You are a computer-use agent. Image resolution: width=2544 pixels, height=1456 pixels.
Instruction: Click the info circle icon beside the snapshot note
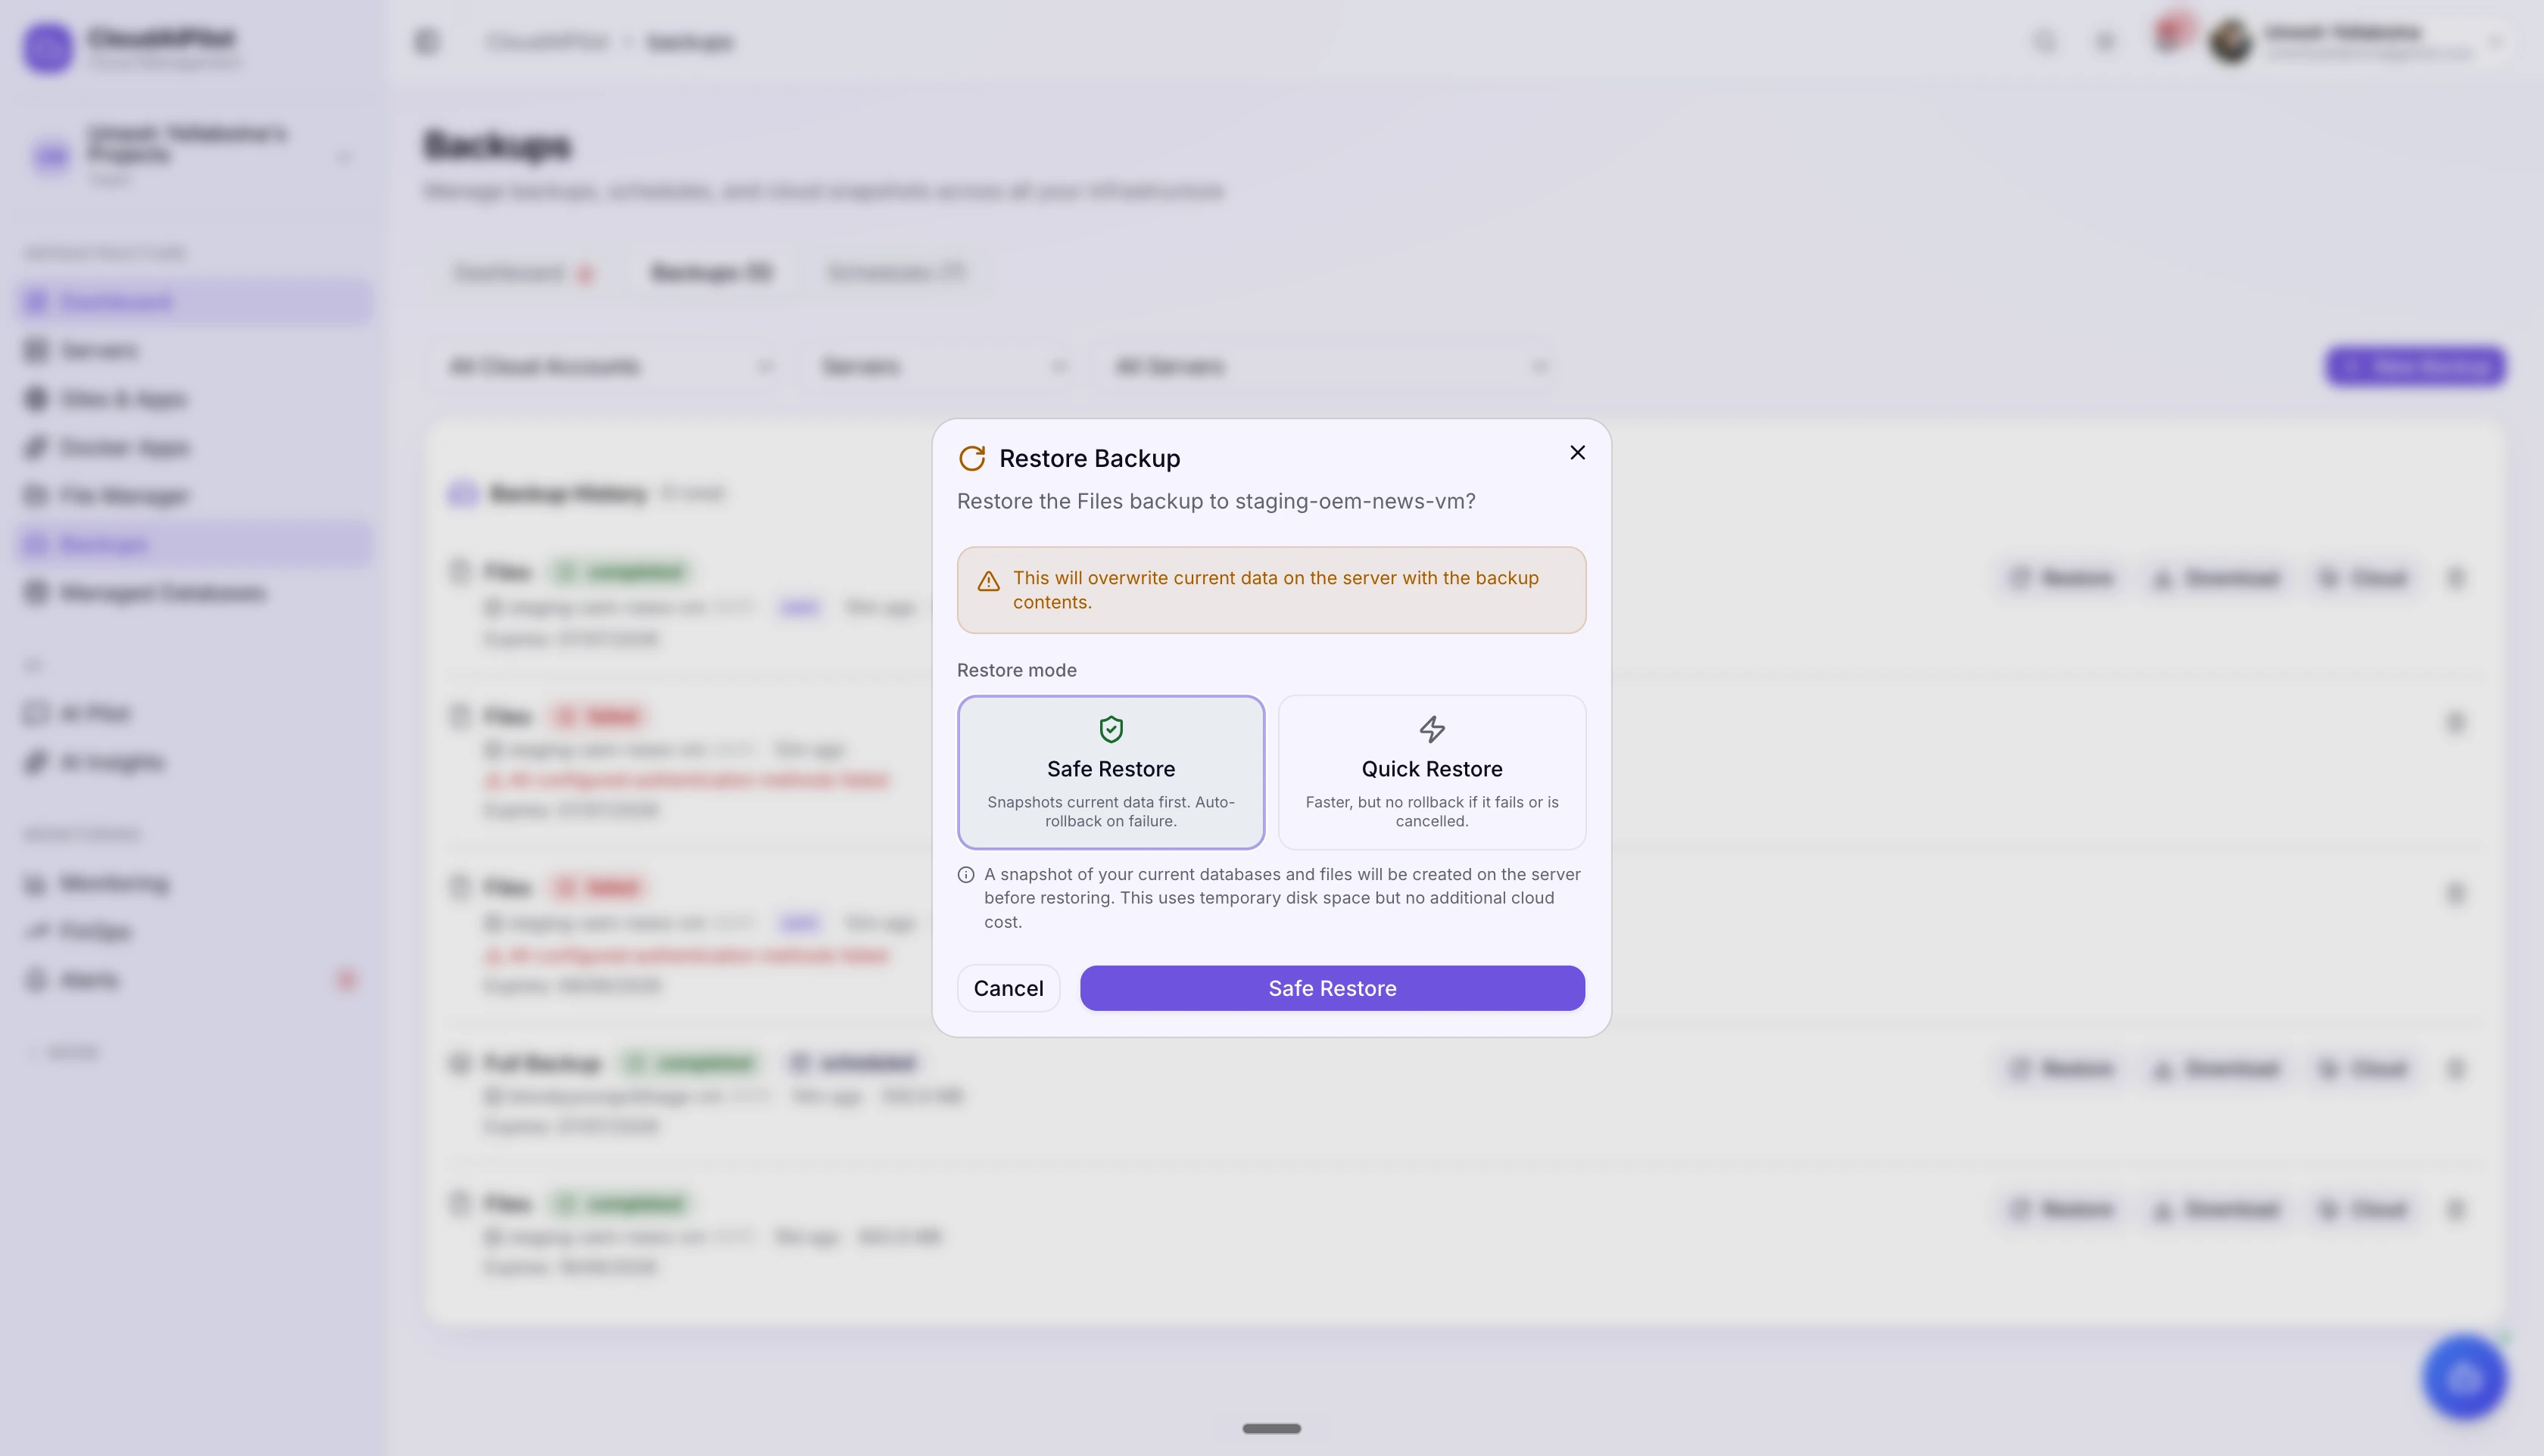965,875
